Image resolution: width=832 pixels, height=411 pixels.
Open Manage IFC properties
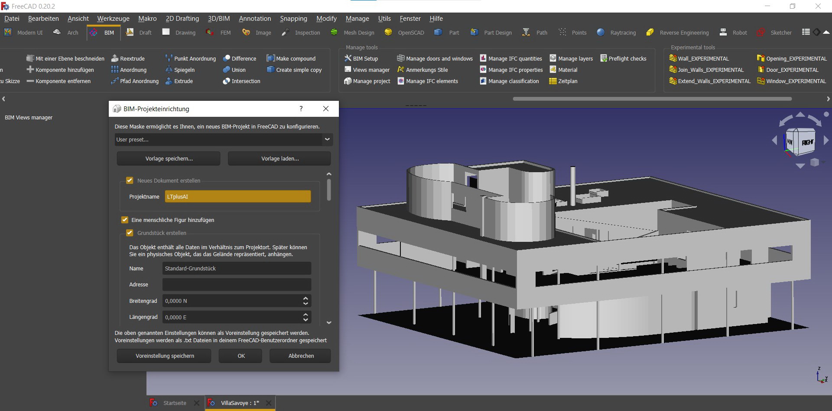point(511,70)
